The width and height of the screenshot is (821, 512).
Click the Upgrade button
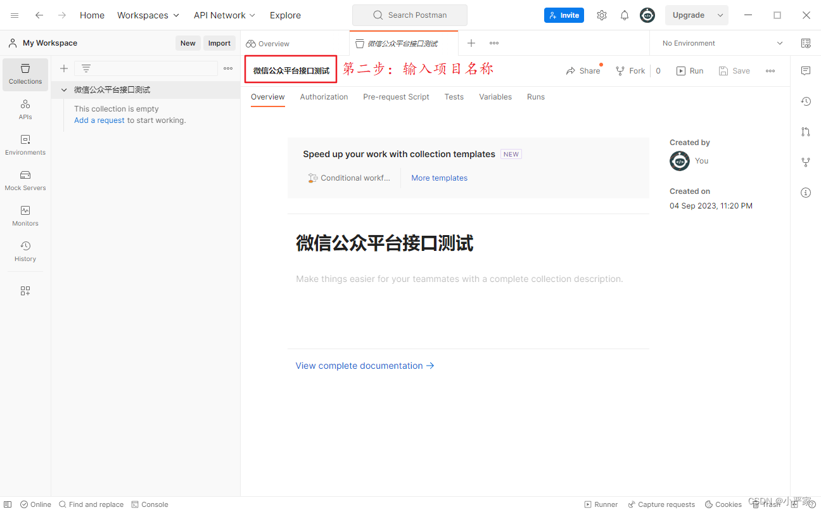(689, 15)
